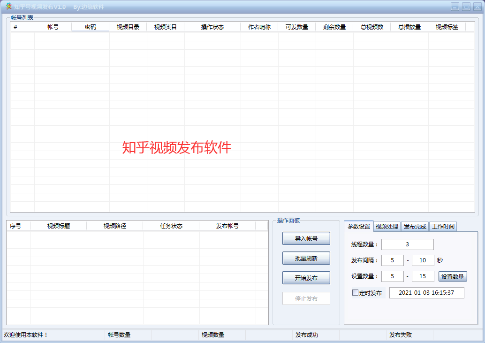The image size is (485, 343).
Task: Click the 总视频数 column header
Action: [x=372, y=27]
